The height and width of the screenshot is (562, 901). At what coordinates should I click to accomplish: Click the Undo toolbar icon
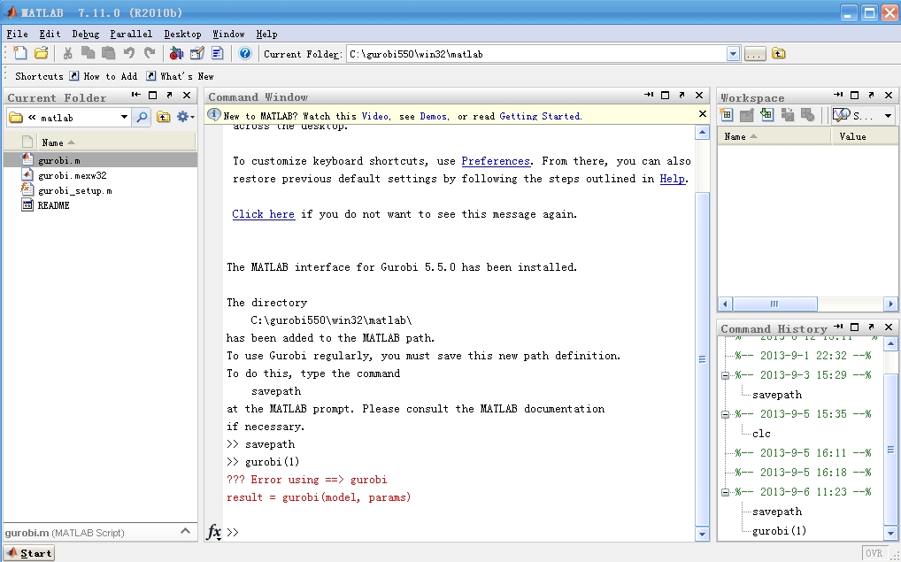pos(128,53)
